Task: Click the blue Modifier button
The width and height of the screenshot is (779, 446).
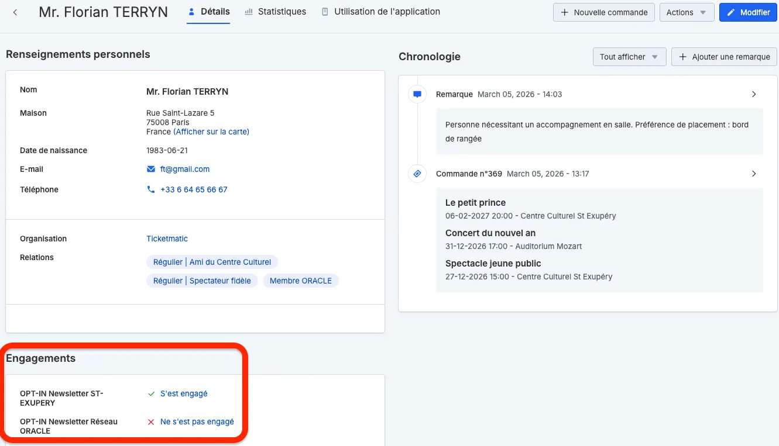Action: tap(749, 12)
